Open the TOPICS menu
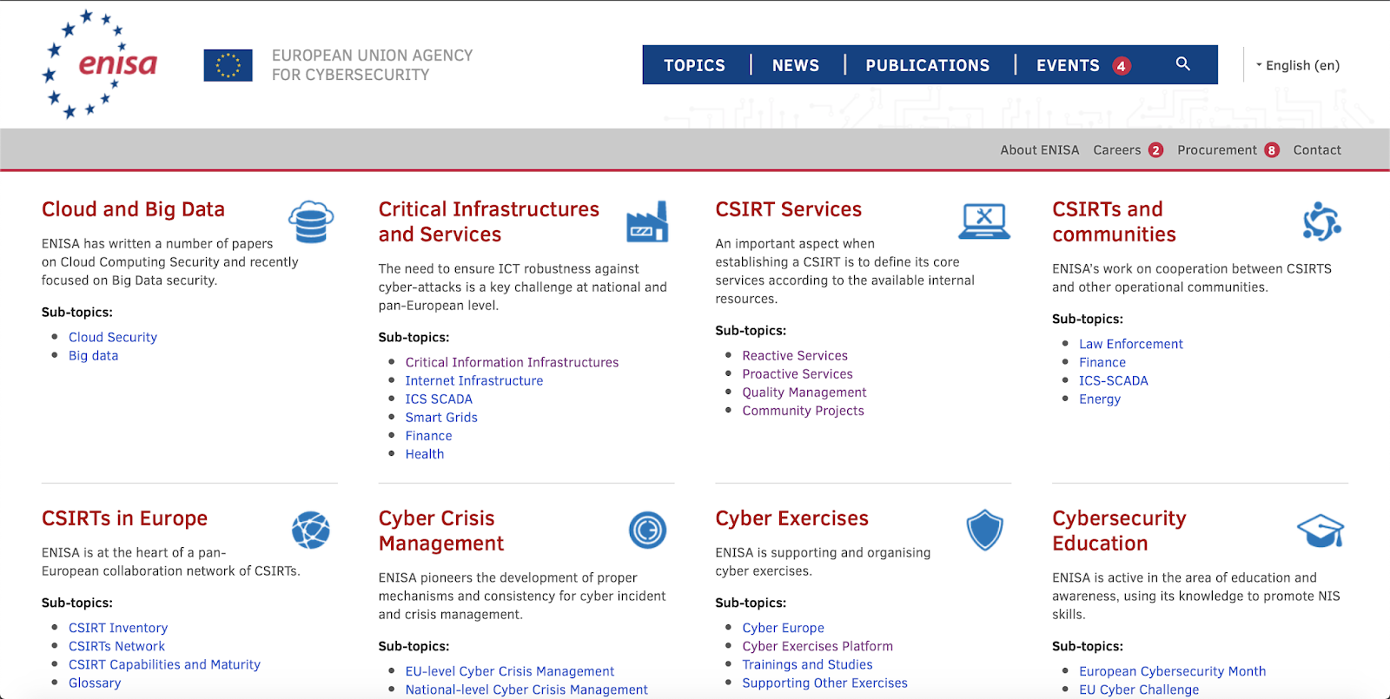 click(694, 65)
